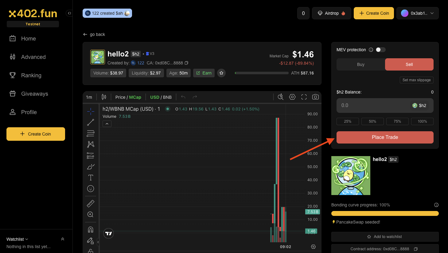Choose the ruler measure tool
448x253 pixels.
91,203
